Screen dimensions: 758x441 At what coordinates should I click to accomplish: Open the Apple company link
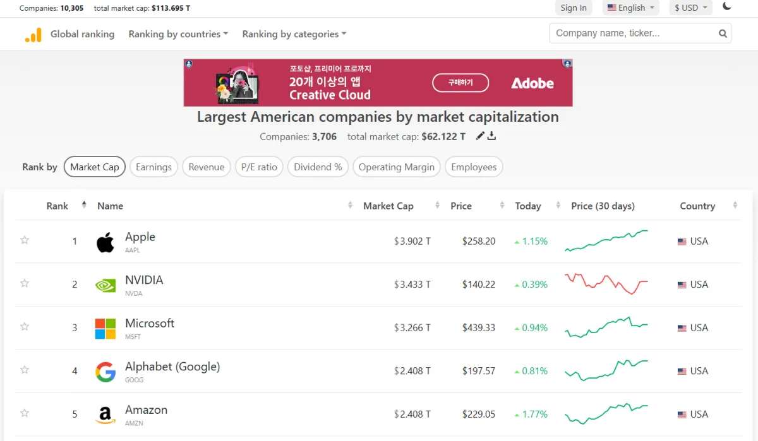[140, 237]
